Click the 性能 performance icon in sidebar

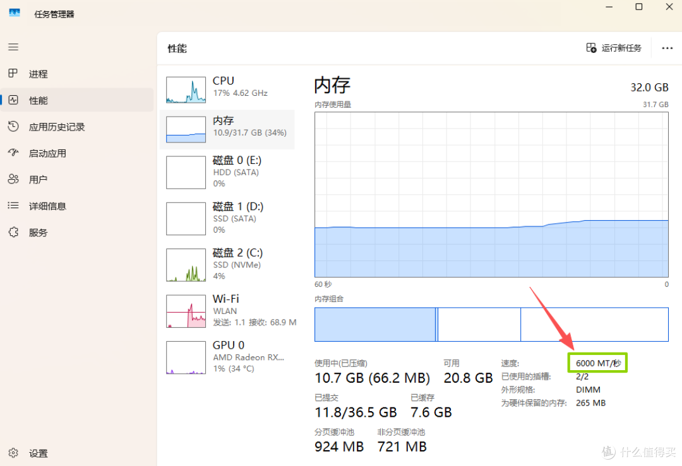[x=13, y=100]
